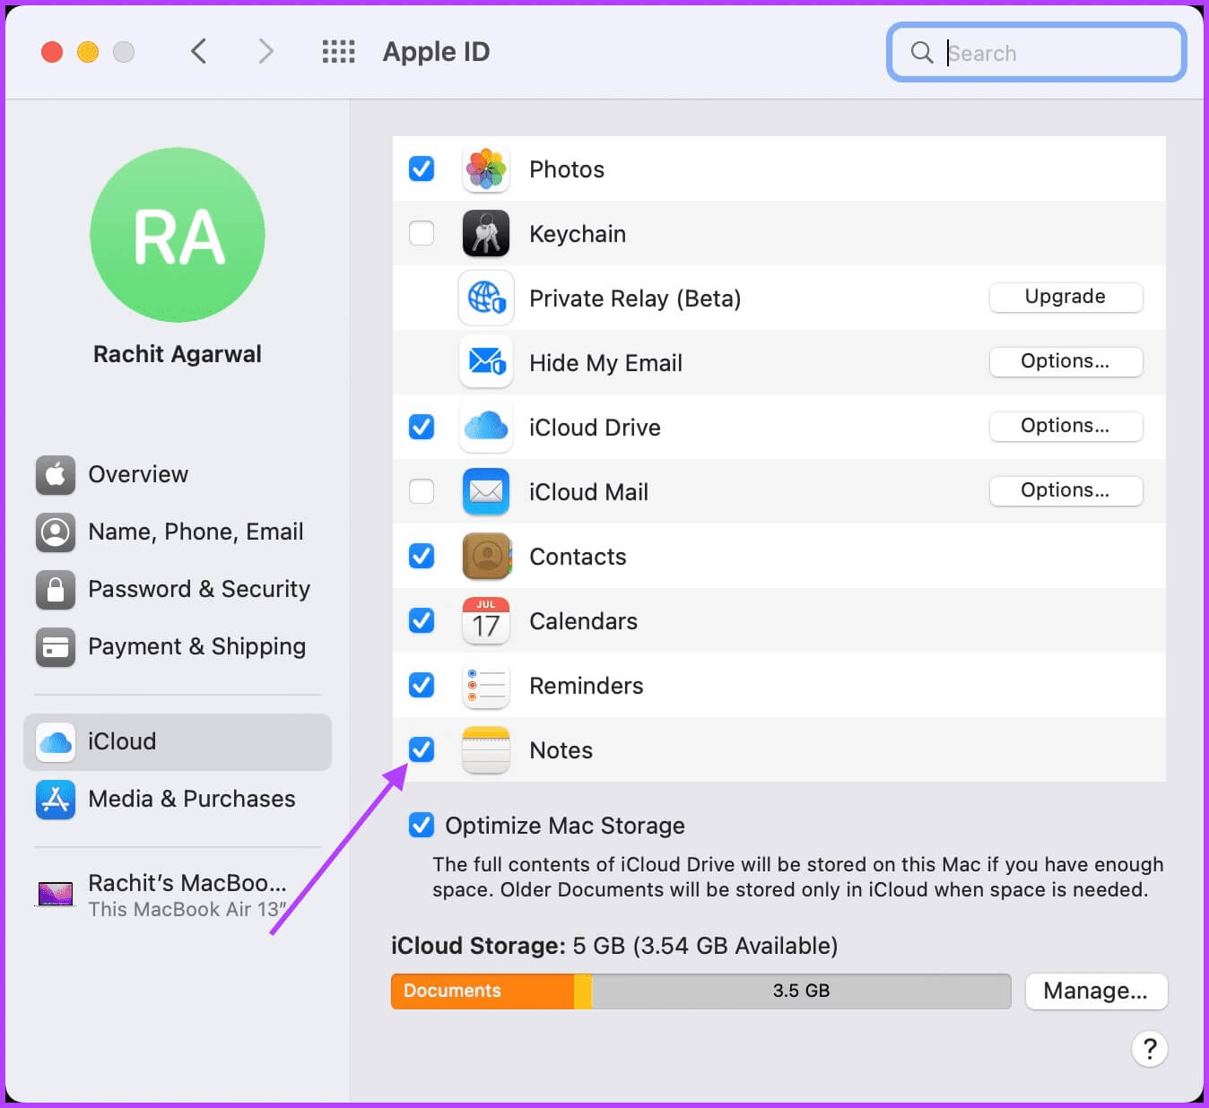1209x1108 pixels.
Task: Click the Private Relay (Beta) label
Action: (635, 299)
